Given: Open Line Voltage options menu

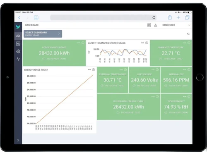Looking at the screenshot, I should (153, 70).
